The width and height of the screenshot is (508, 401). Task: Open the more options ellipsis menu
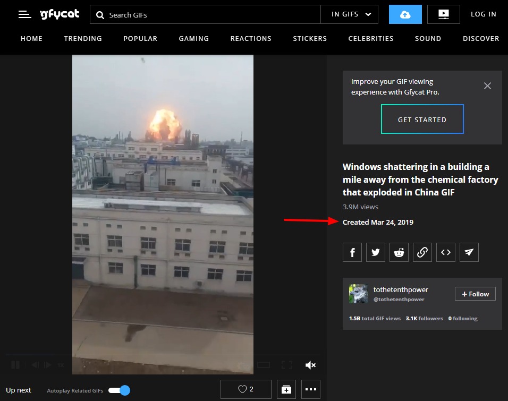pos(311,389)
